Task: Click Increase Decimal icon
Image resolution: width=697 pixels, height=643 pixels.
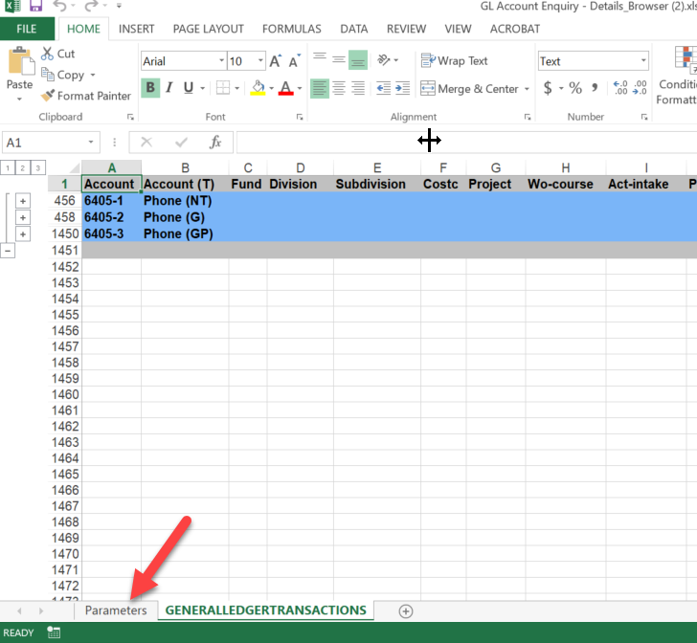Action: pyautogui.click(x=620, y=88)
